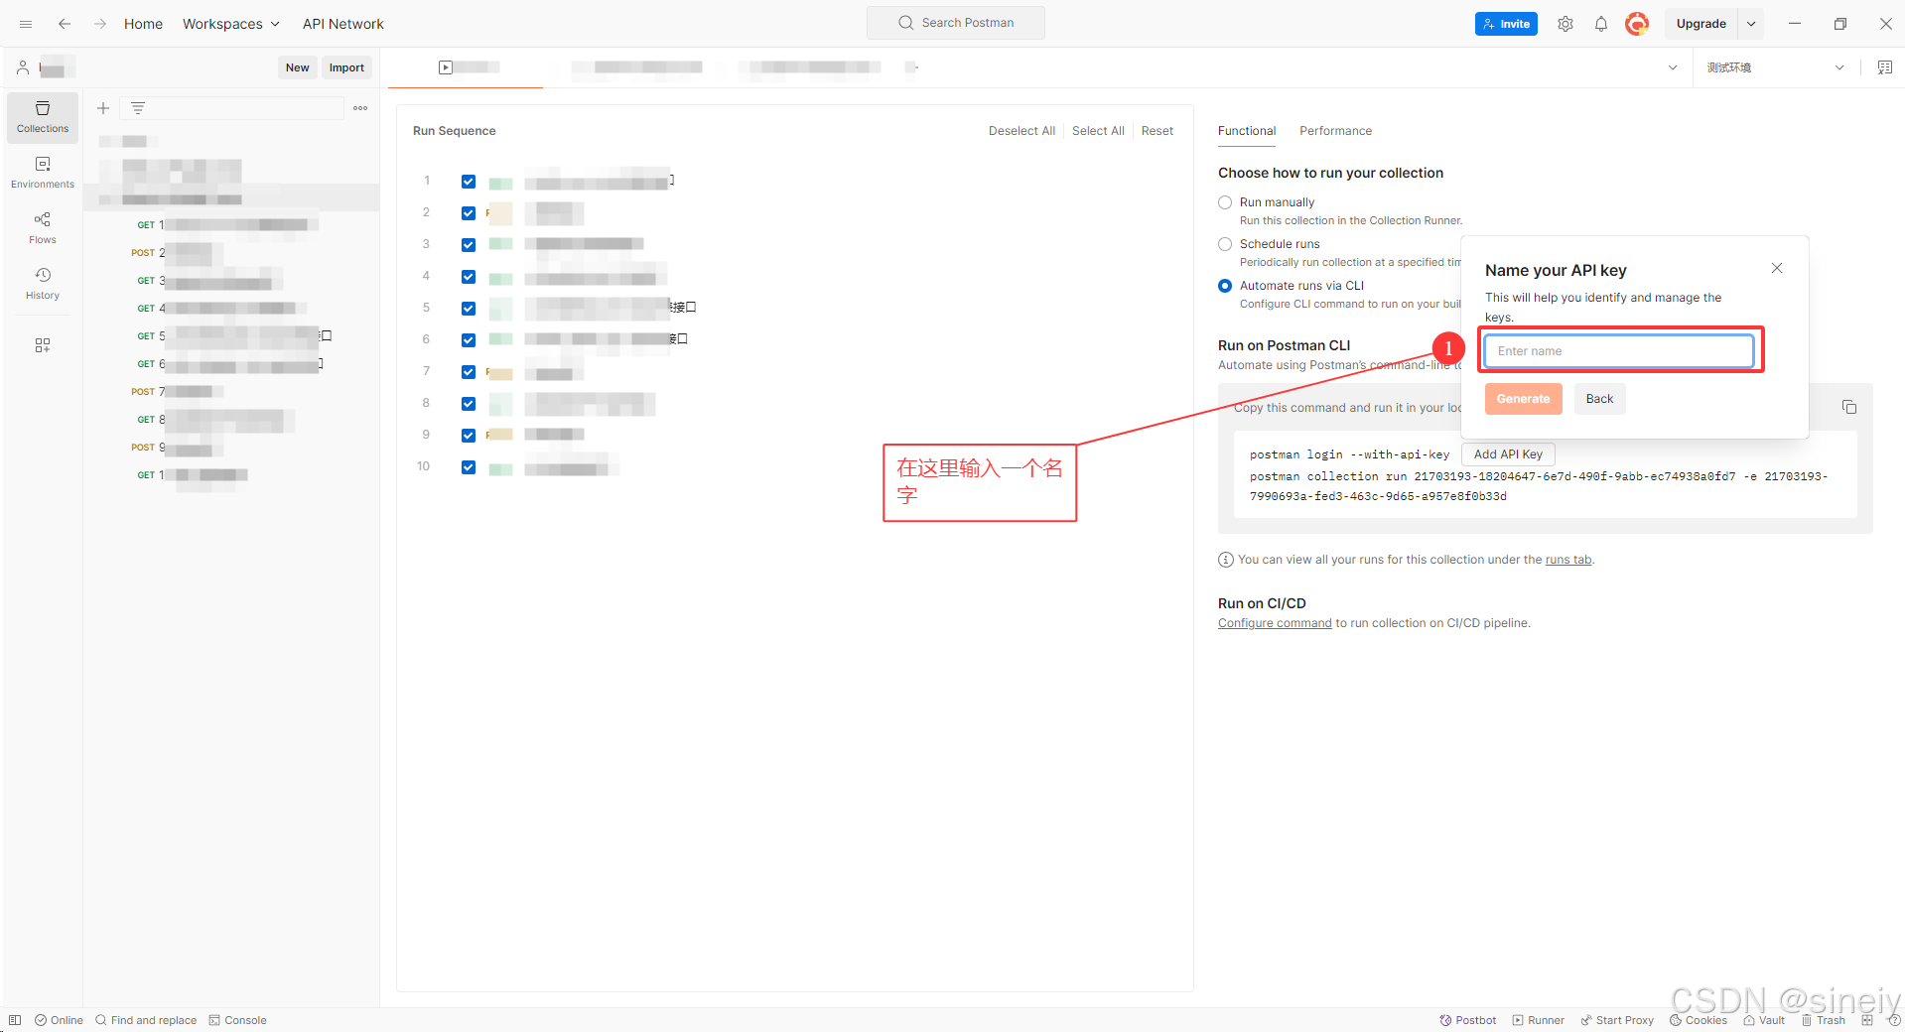Click the Add API Key button
This screenshot has width=1905, height=1032.
(x=1508, y=454)
